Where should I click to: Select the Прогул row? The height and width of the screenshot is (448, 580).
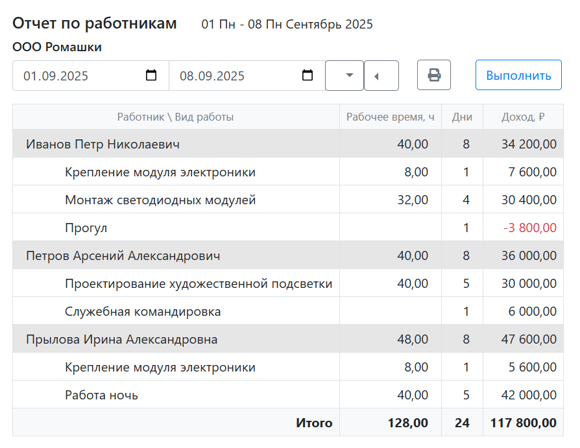[x=86, y=228]
